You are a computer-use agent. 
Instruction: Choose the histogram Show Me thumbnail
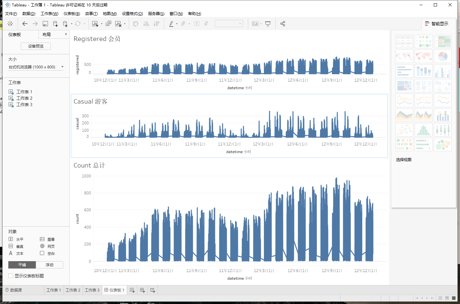coord(424,130)
